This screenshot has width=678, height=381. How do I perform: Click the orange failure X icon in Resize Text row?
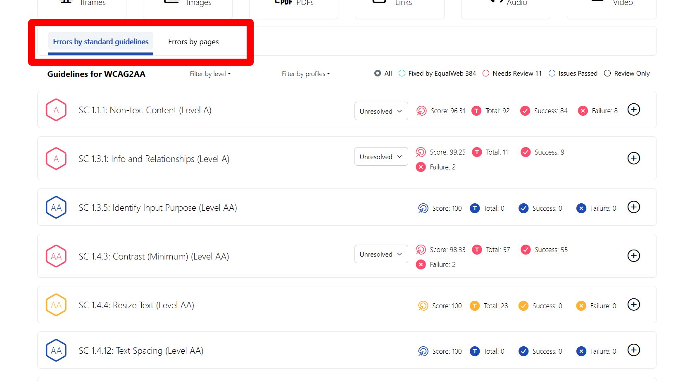point(581,306)
